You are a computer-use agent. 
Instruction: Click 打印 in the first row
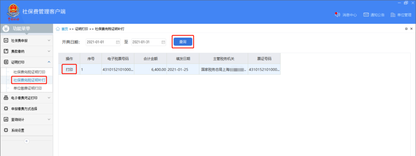pyautogui.click(x=69, y=69)
